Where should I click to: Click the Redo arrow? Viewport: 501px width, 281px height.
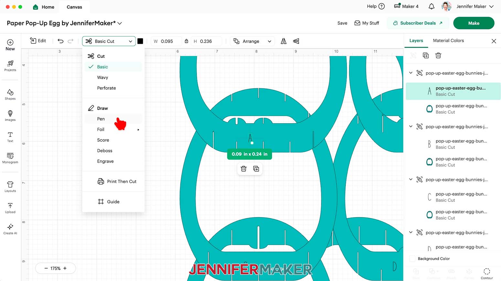70,41
